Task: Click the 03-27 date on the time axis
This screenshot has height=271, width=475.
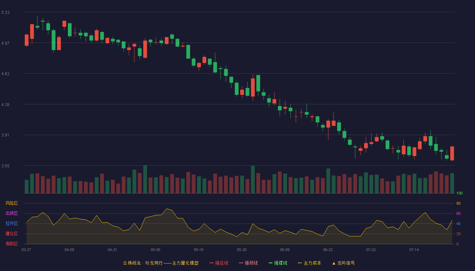Action: pos(26,250)
